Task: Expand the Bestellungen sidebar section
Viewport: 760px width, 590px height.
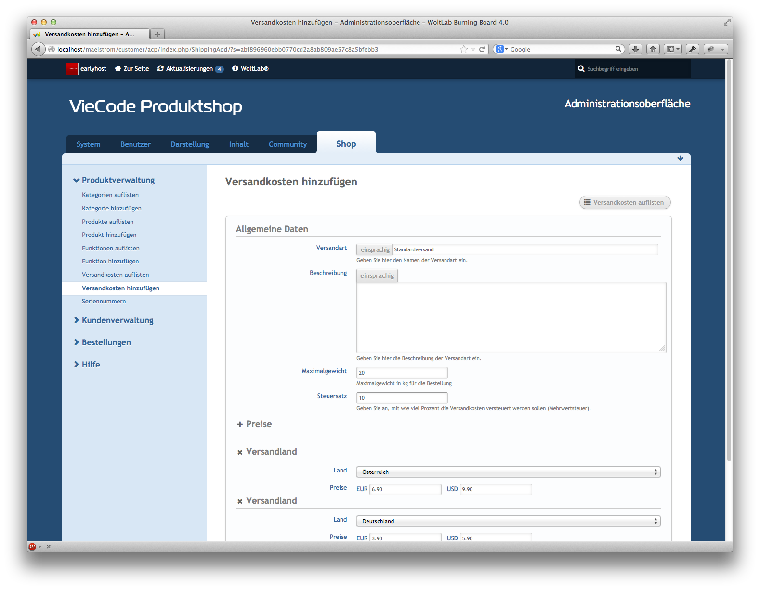Action: pyautogui.click(x=106, y=342)
